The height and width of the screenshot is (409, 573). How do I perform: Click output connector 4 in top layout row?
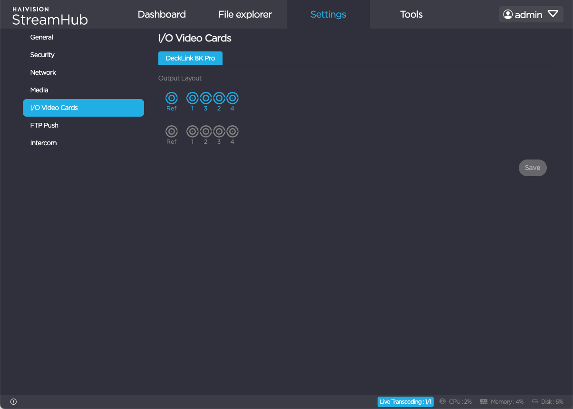point(232,98)
